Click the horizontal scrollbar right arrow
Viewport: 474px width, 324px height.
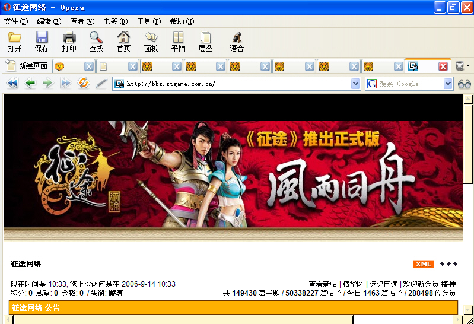click(x=459, y=319)
